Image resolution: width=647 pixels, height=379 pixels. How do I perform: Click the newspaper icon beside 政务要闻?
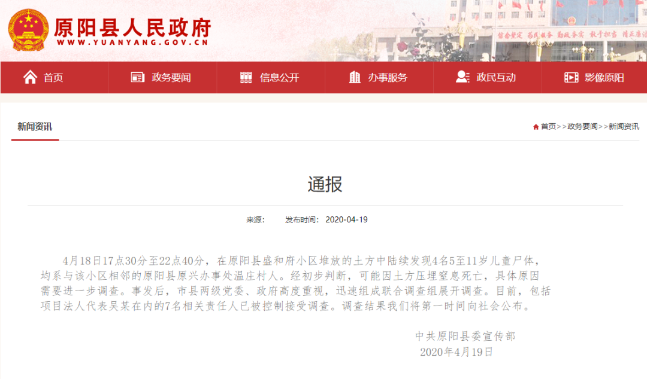click(x=137, y=77)
